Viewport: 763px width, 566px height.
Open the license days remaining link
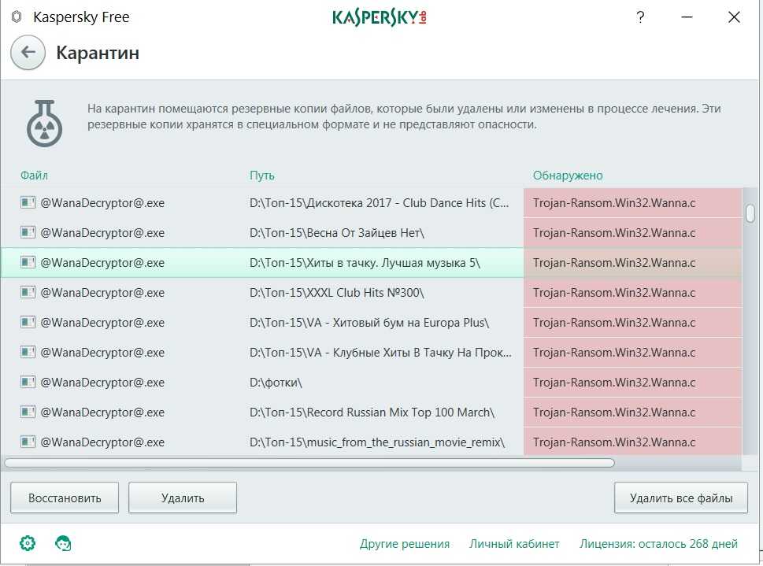coord(658,544)
